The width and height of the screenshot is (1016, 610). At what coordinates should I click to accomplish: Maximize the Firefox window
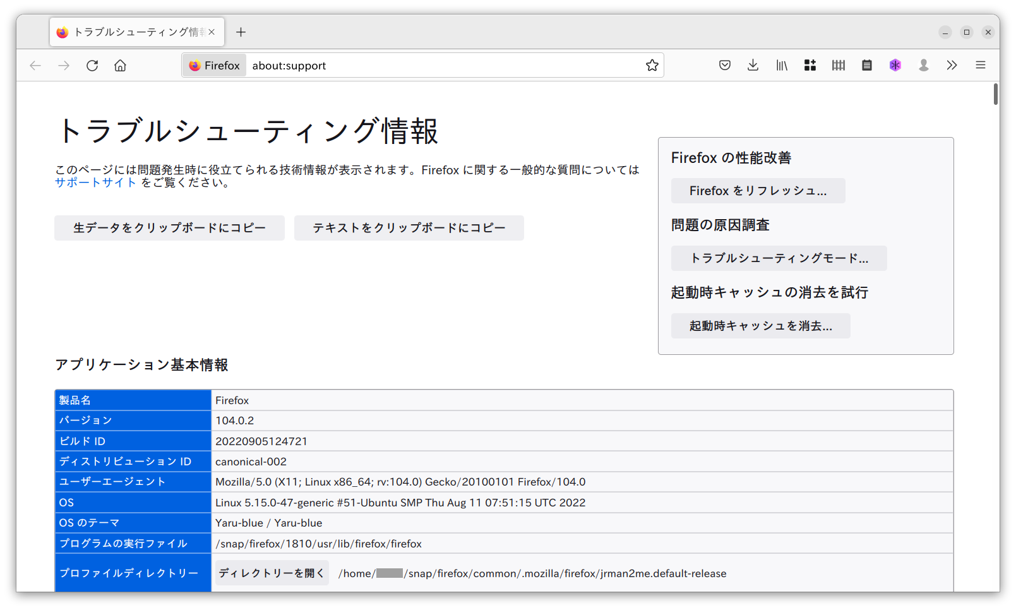(x=967, y=32)
